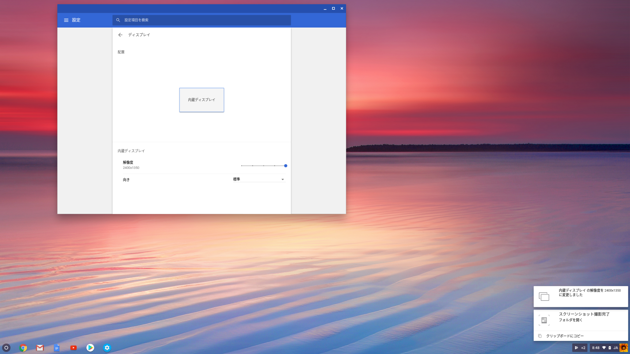Open the settings hamburger menu
Screen dimensions: 630x354
coord(66,20)
